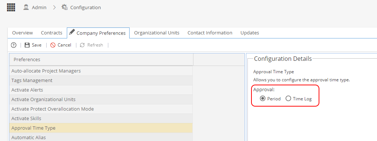Open the Company Preferences tab
The height and width of the screenshot is (141, 377).
tap(98, 33)
